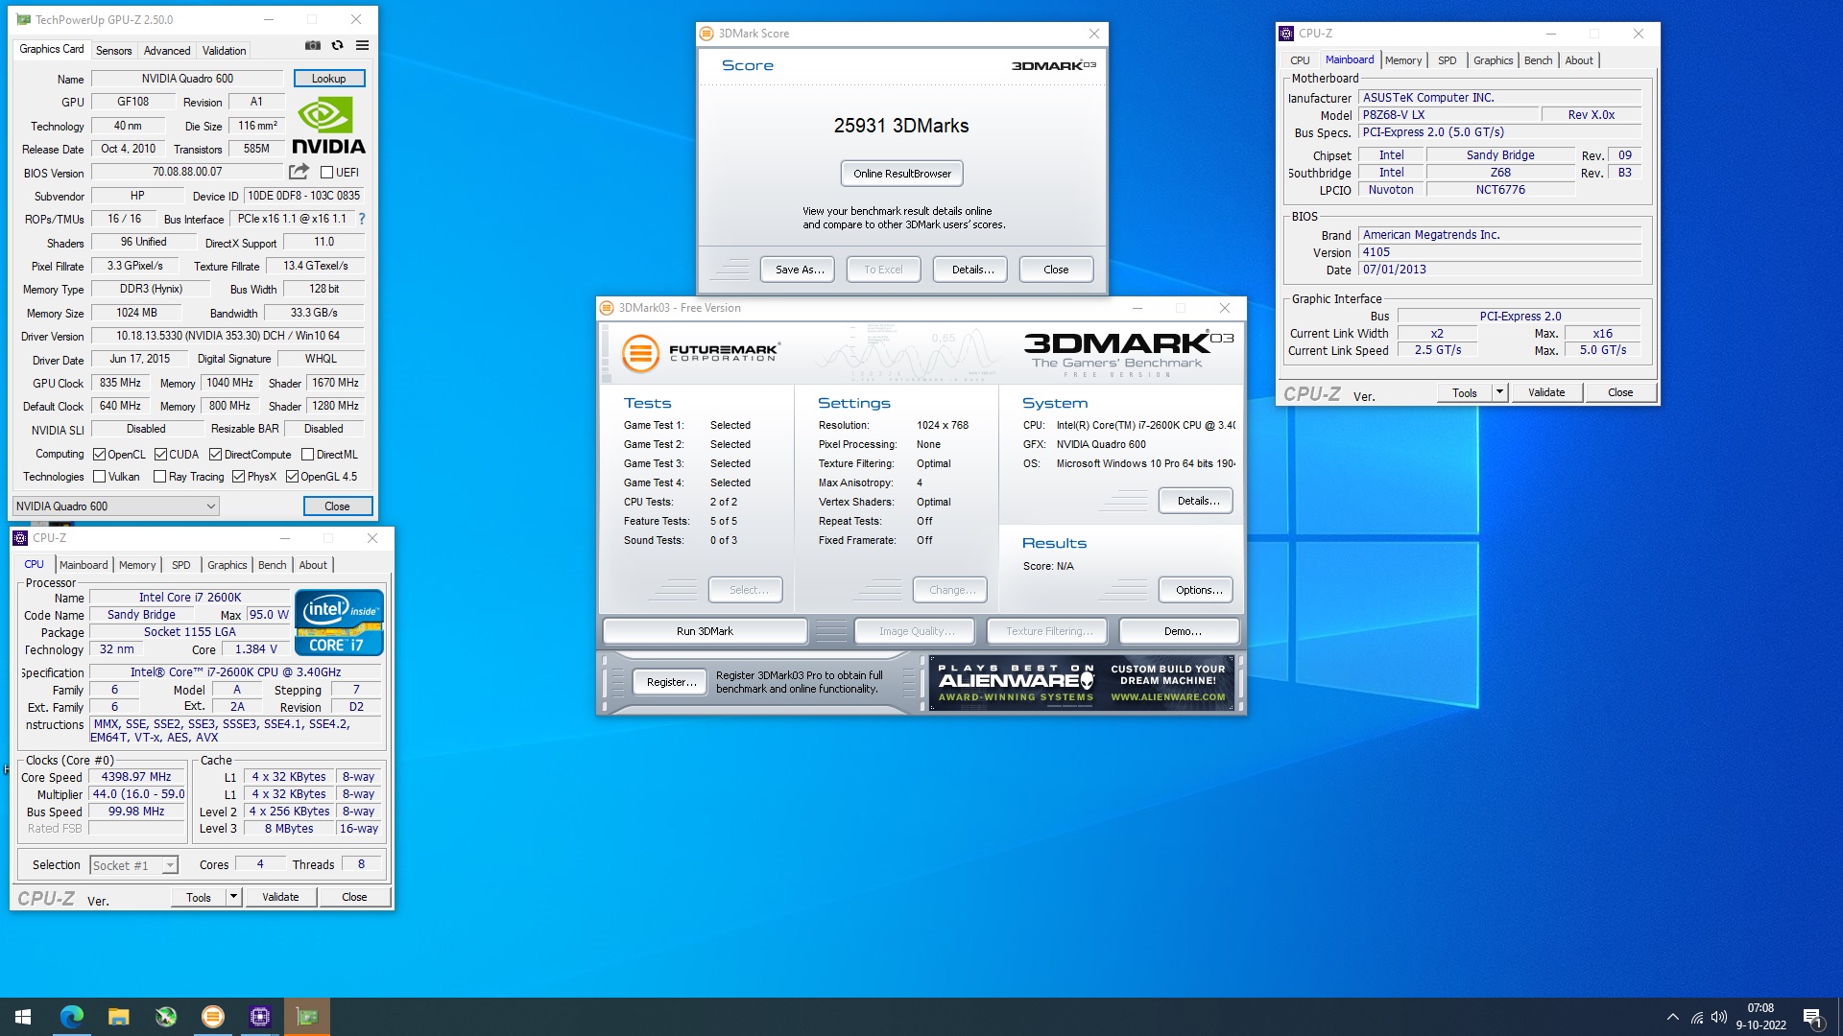Click the GPU-Z screenshot camera icon

click(313, 45)
